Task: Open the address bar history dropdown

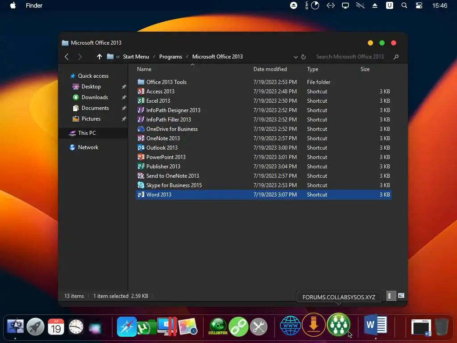Action: tap(295, 57)
